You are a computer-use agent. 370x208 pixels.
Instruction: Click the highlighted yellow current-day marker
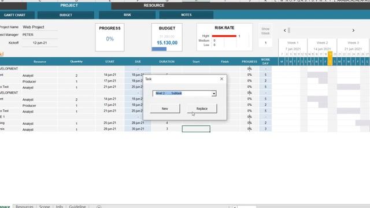[330, 58]
